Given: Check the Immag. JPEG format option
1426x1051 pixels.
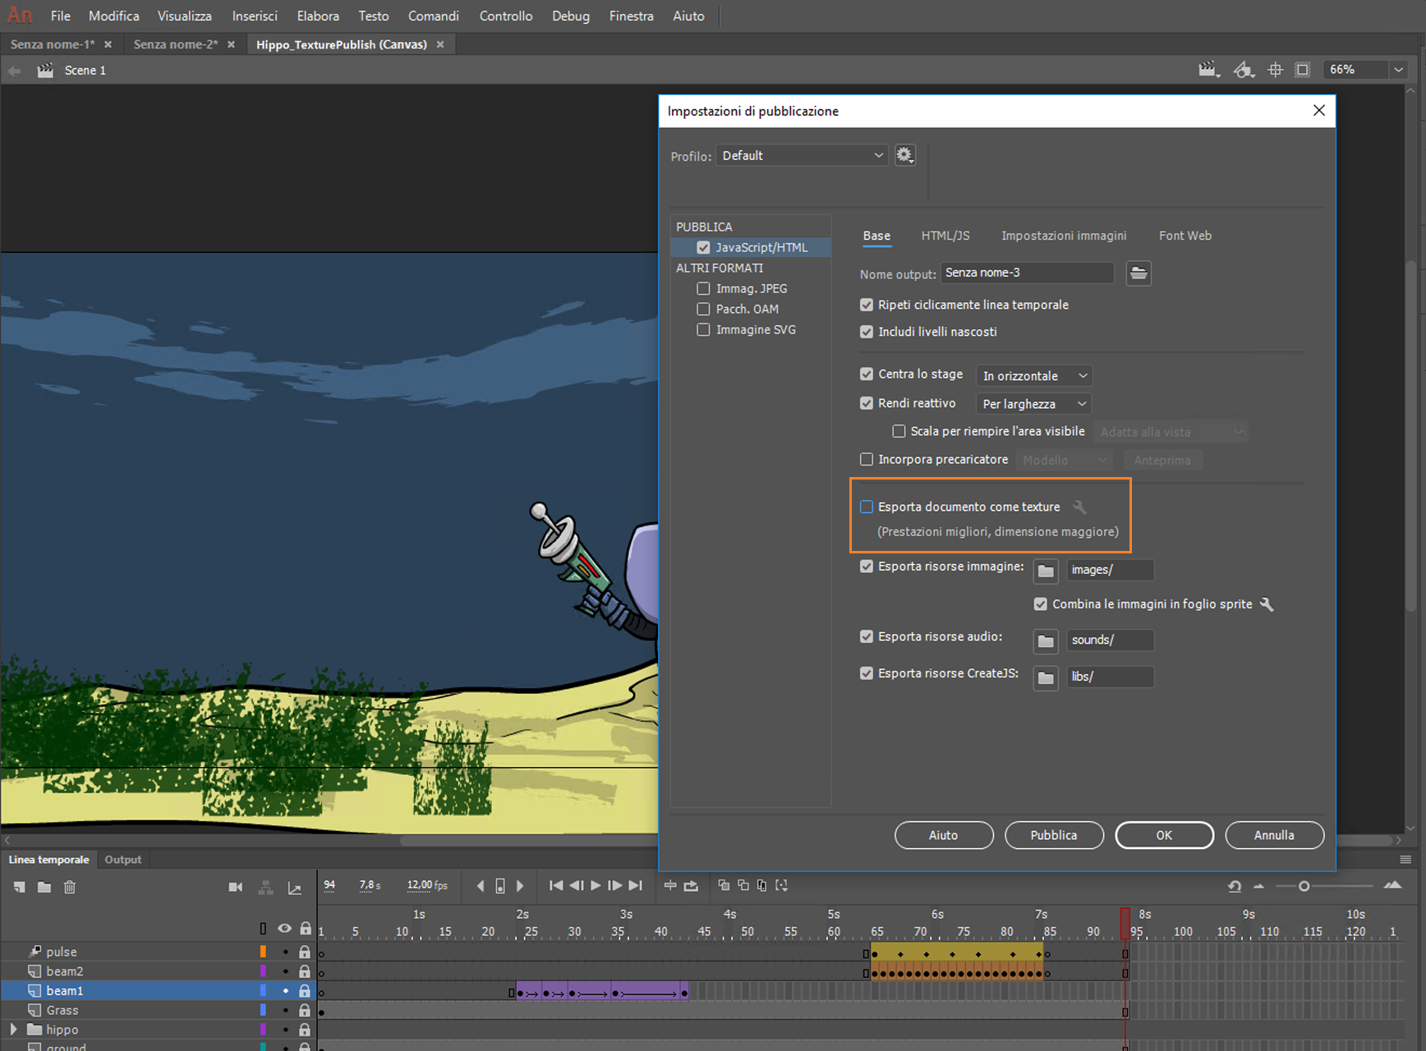Looking at the screenshot, I should pyautogui.click(x=703, y=289).
